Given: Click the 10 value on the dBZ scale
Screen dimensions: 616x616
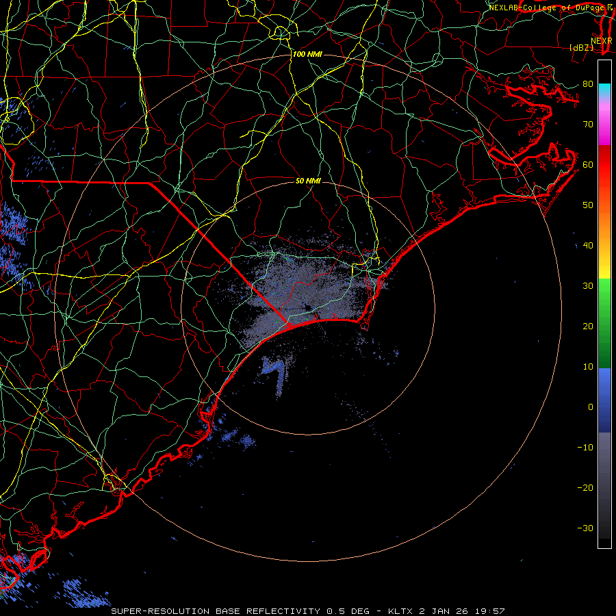Looking at the screenshot, I should click(x=588, y=367).
